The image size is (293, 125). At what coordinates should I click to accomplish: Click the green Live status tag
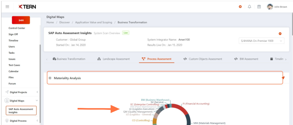[126, 33]
